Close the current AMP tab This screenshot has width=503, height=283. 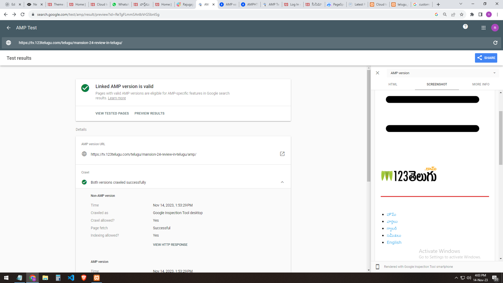point(214,4)
